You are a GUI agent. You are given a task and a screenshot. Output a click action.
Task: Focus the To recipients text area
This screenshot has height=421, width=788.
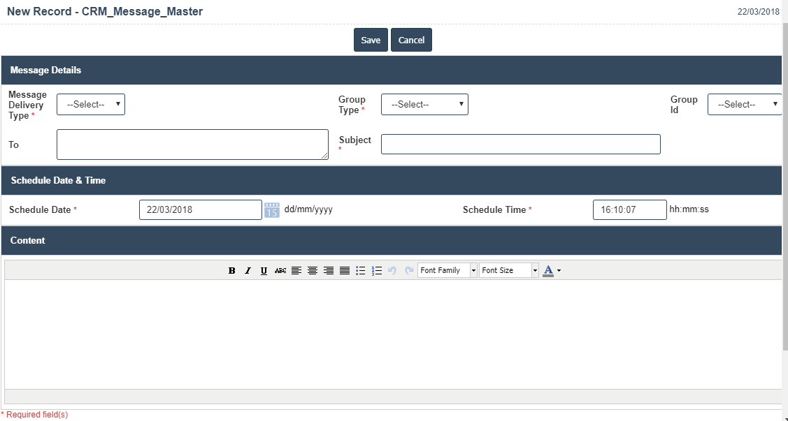pos(192,145)
